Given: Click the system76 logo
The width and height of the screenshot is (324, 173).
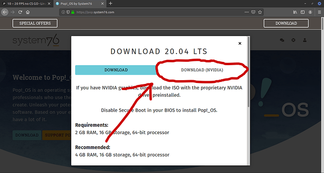Looking at the screenshot, I should (36, 40).
